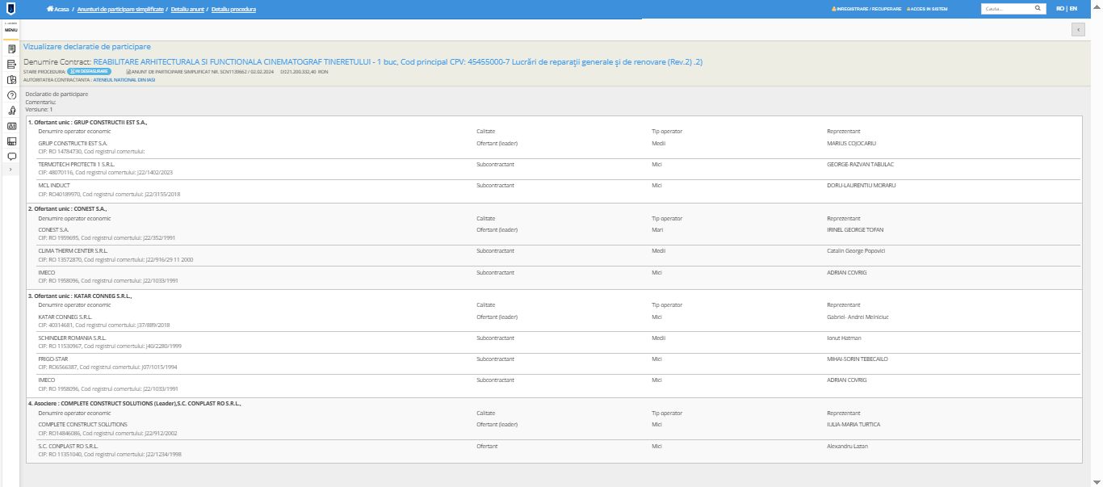The width and height of the screenshot is (1103, 487).
Task: Click ACCES IN SISTEM login link
Action: (x=928, y=8)
